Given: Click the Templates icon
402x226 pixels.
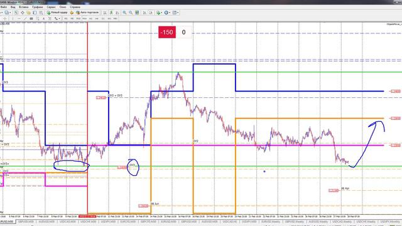Looking at the screenshot, I should 175,13.
